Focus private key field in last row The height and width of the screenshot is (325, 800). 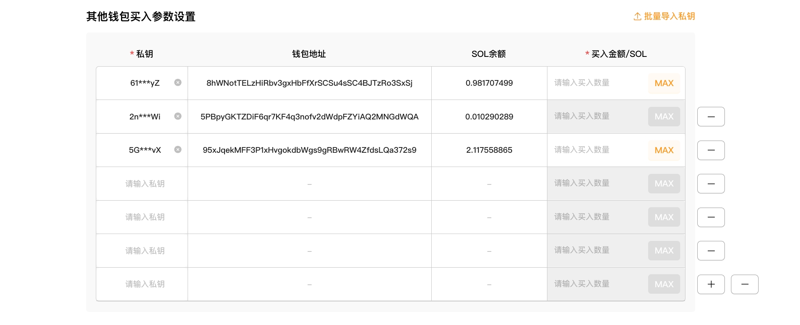(x=145, y=284)
